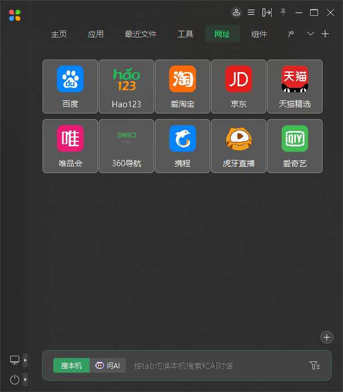Switch to the 主页 tab

click(x=59, y=34)
